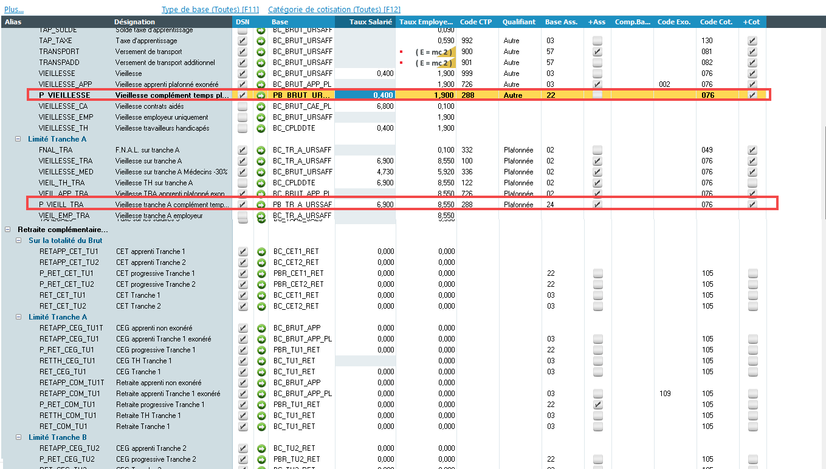
Task: Click green arrow icon for VIEIL_TH_TRA
Action: tap(261, 183)
